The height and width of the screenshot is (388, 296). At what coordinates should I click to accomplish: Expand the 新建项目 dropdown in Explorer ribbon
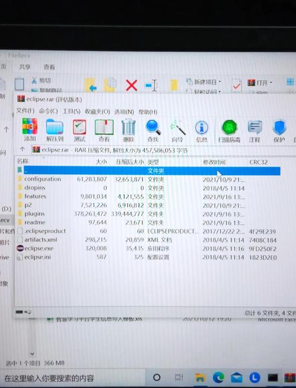coord(204,82)
